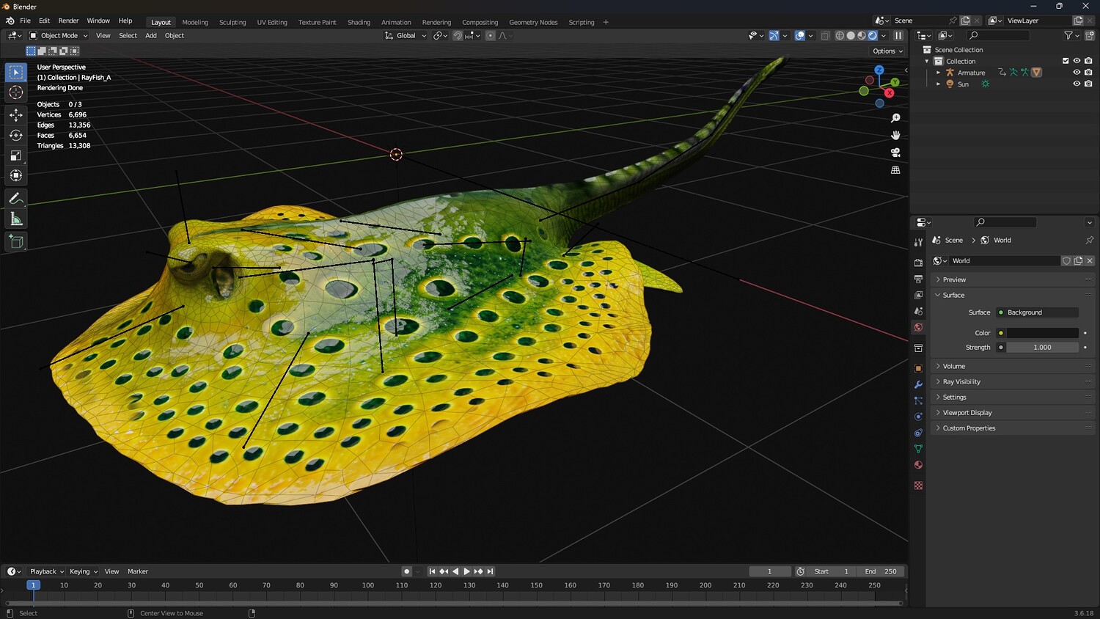Expand the Volume panel
1100x619 pixels.
(x=953, y=366)
